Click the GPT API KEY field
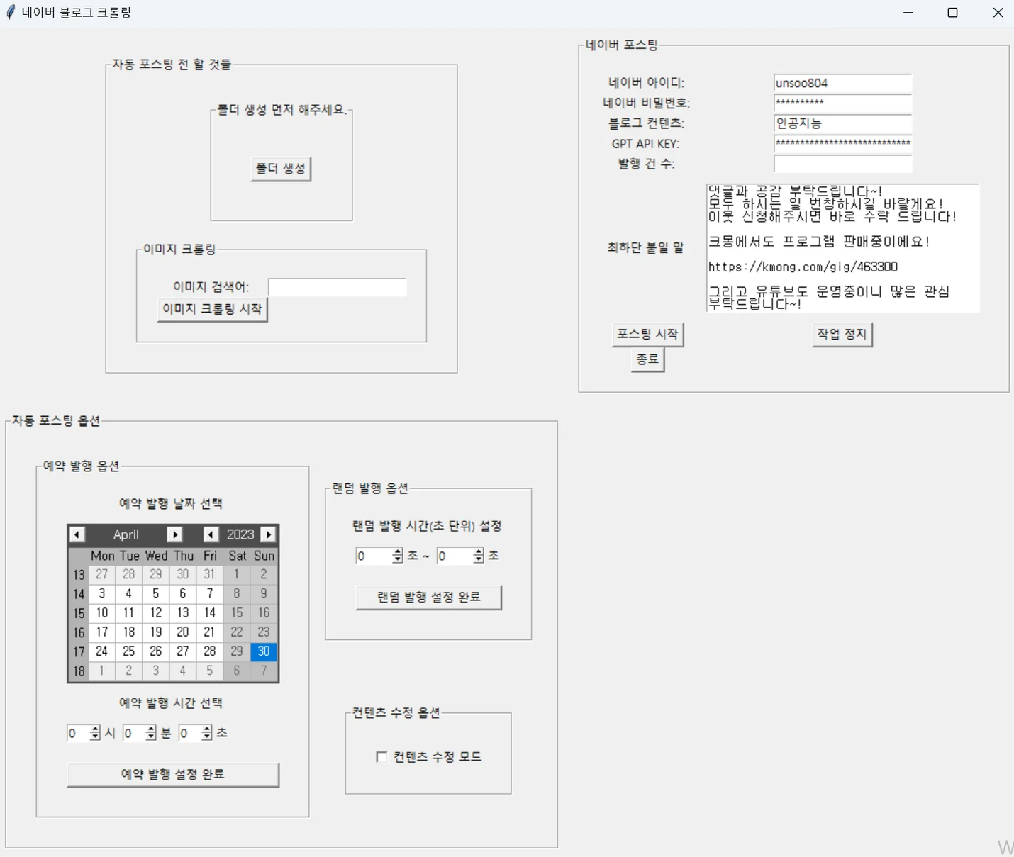1014x857 pixels. point(842,143)
